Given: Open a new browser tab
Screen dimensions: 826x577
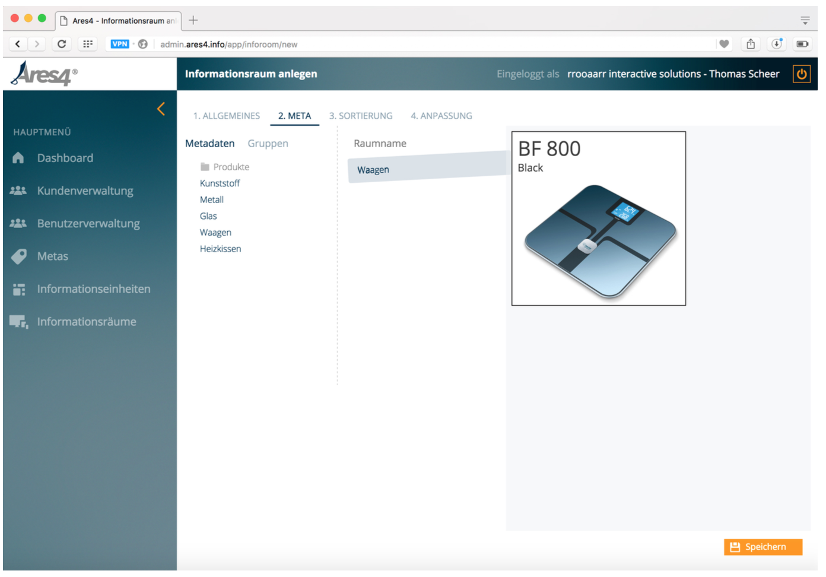Looking at the screenshot, I should click(193, 20).
